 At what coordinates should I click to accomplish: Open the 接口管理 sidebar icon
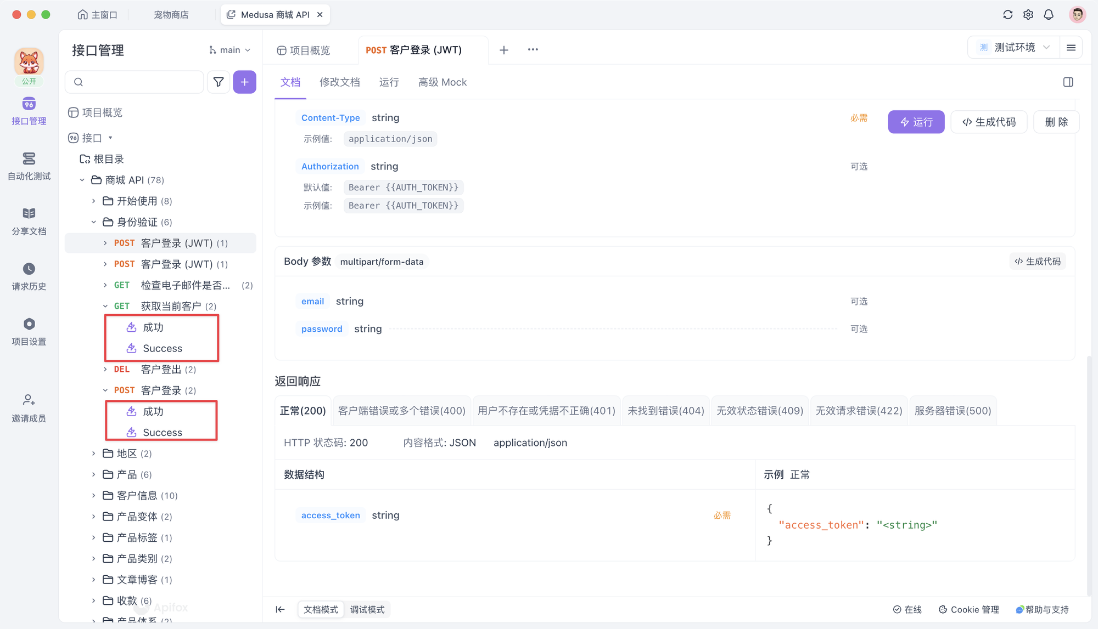(29, 111)
